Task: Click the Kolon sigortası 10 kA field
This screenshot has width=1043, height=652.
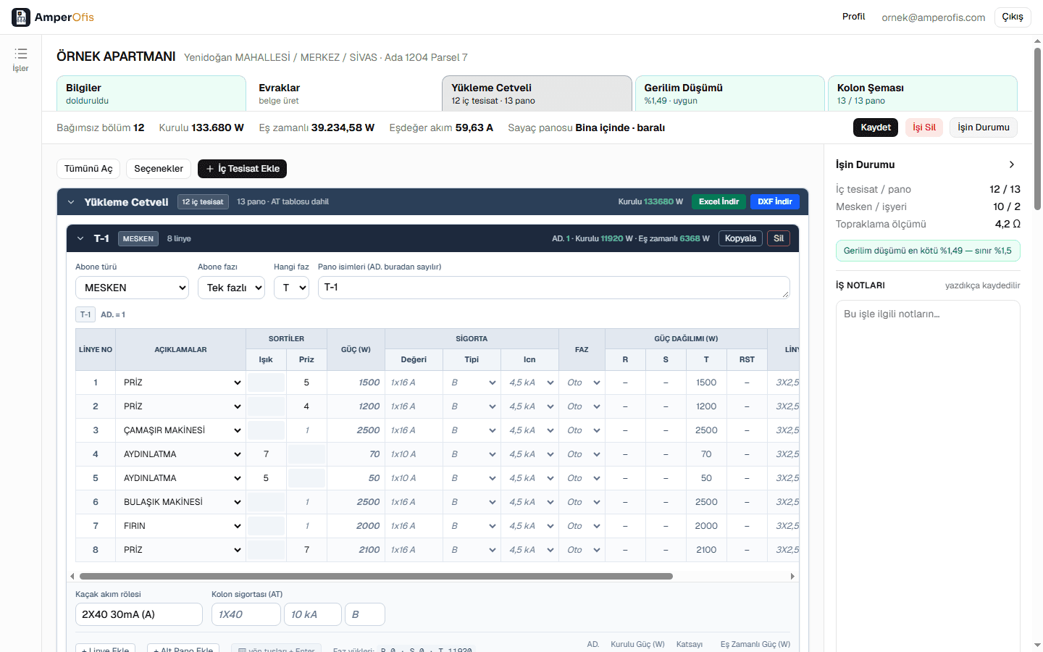Action: click(313, 614)
